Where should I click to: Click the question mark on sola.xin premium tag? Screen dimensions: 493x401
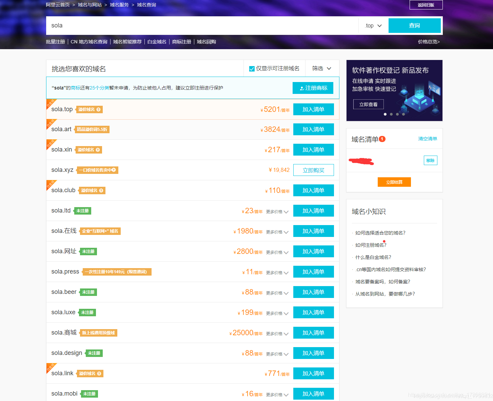coord(98,149)
